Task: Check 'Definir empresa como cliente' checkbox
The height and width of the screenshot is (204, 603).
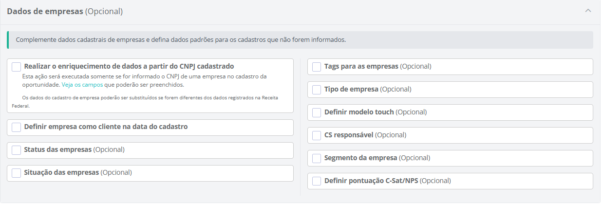Action: click(x=17, y=127)
